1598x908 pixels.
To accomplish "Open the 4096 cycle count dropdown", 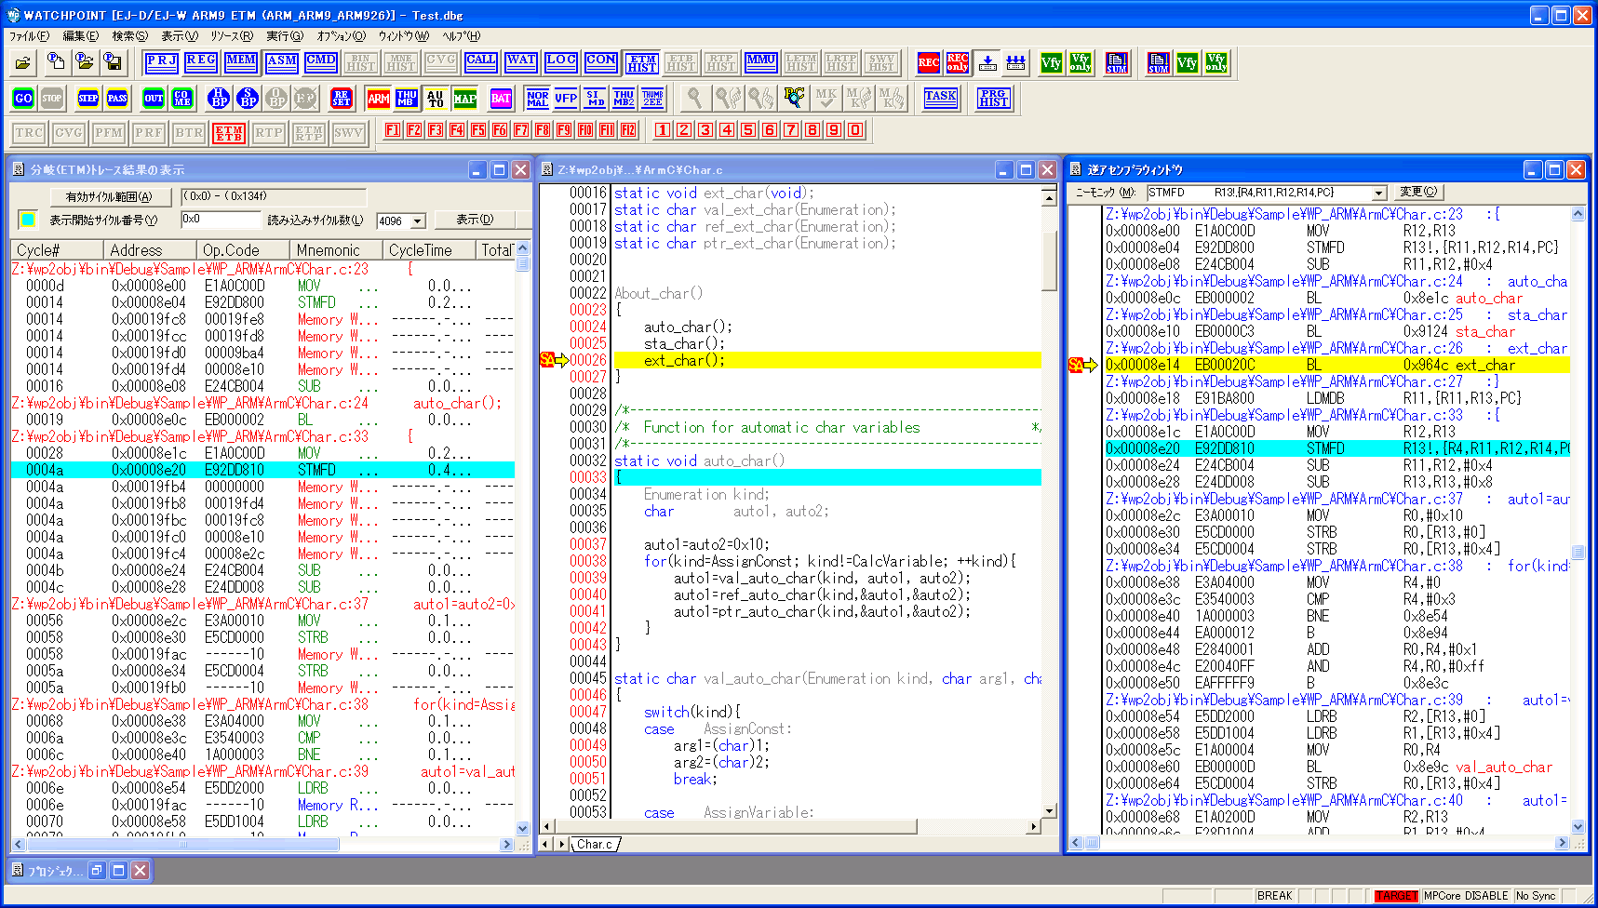I will (x=418, y=220).
